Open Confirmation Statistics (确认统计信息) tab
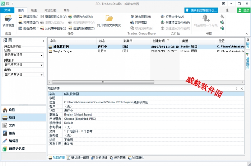The width and height of the screenshot is (251, 166). pyautogui.click(x=78, y=158)
